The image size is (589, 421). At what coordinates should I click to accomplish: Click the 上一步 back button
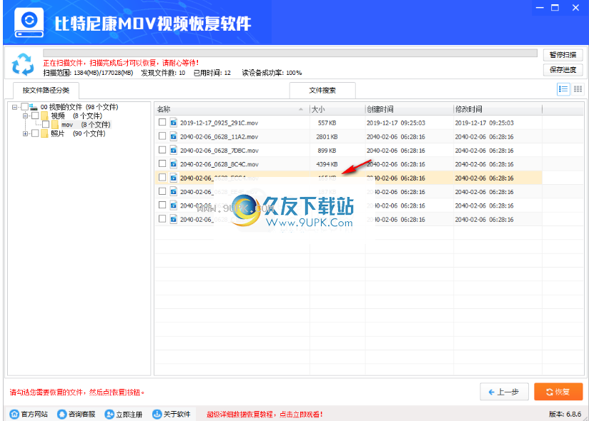pos(504,392)
